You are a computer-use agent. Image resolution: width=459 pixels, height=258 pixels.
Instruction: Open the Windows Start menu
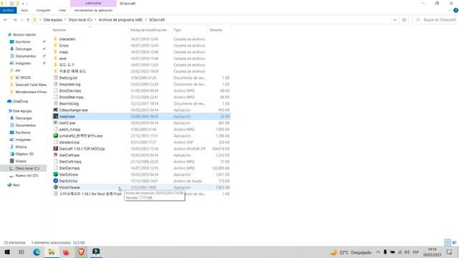7,252
